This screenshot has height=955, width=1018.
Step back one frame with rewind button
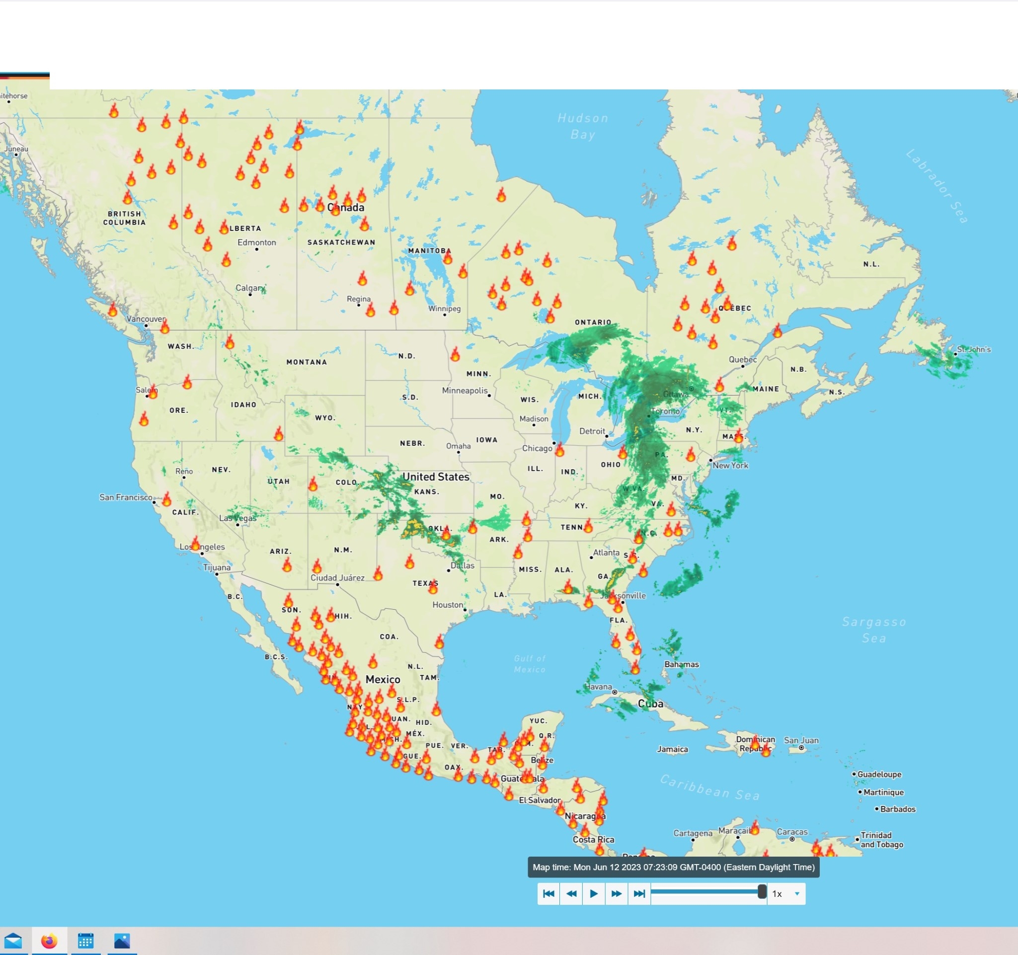tap(571, 893)
